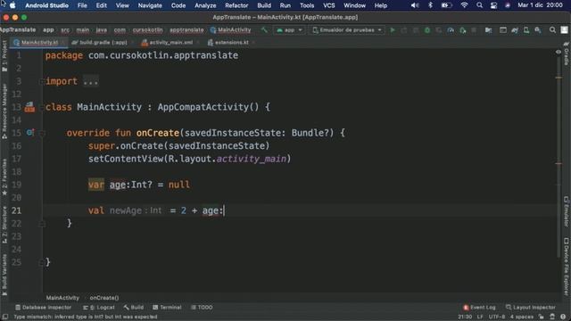571x321 pixels.
Task: Click the inspection status eye icon above the scrollbar
Action: pos(559,52)
